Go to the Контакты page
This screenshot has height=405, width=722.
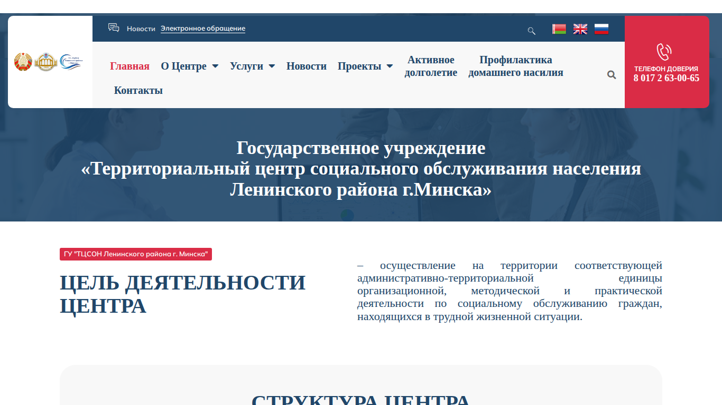click(x=138, y=90)
